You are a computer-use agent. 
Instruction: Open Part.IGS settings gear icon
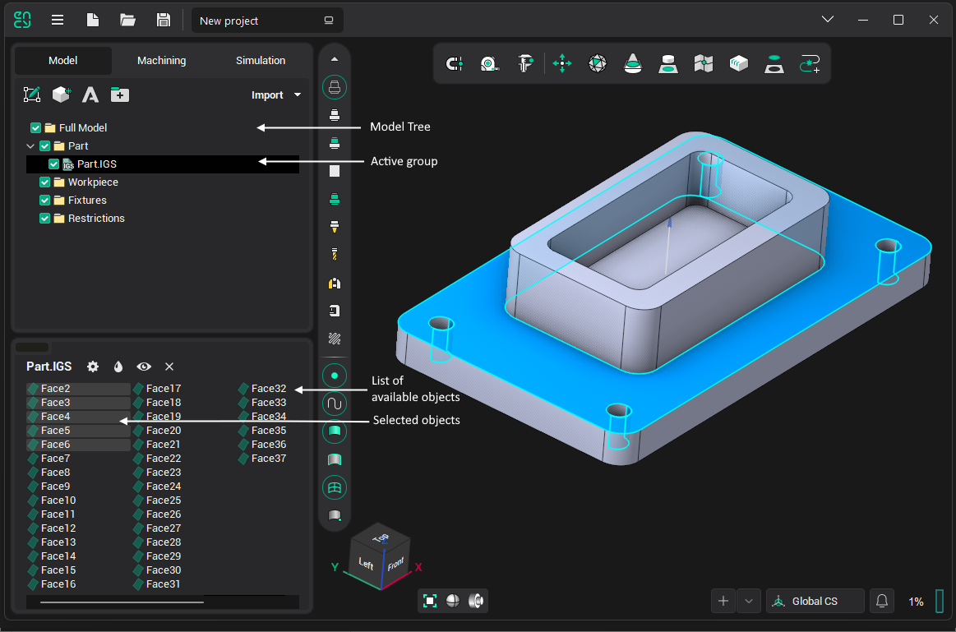click(x=93, y=367)
